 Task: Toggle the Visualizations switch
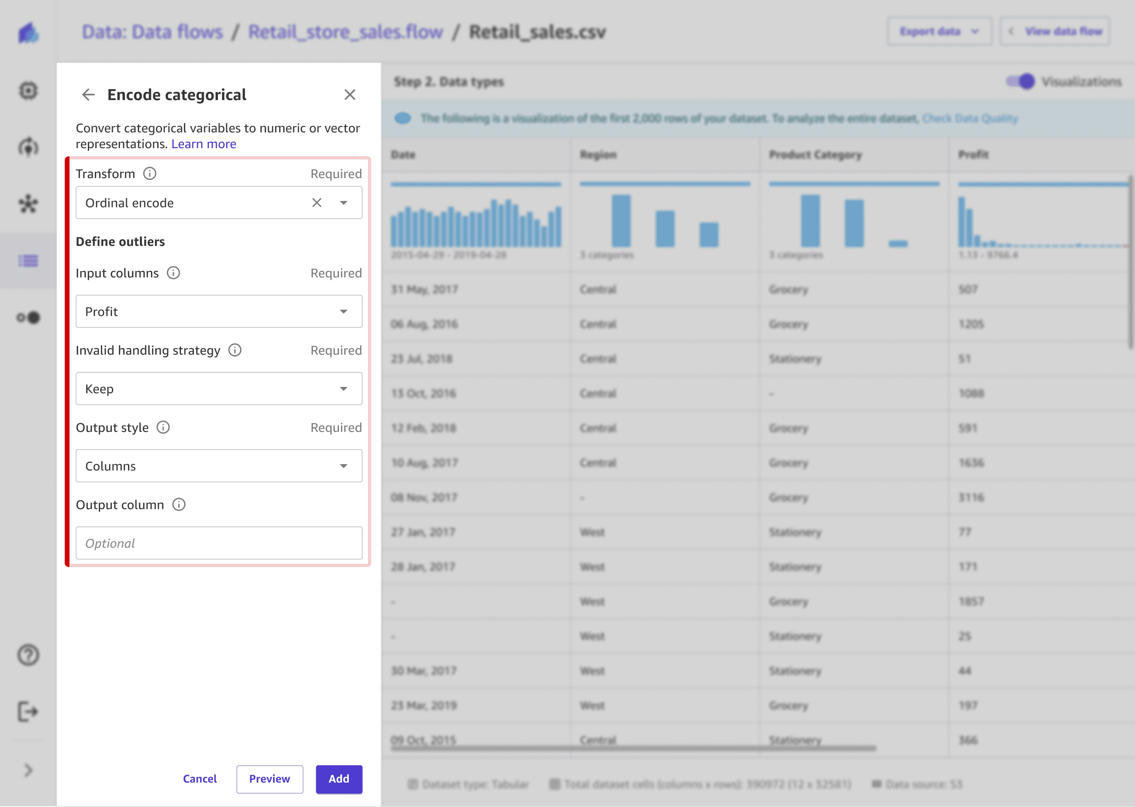(x=1021, y=81)
